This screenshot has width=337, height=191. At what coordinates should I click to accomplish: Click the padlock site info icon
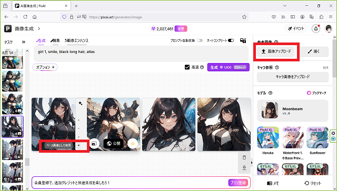tap(72, 17)
